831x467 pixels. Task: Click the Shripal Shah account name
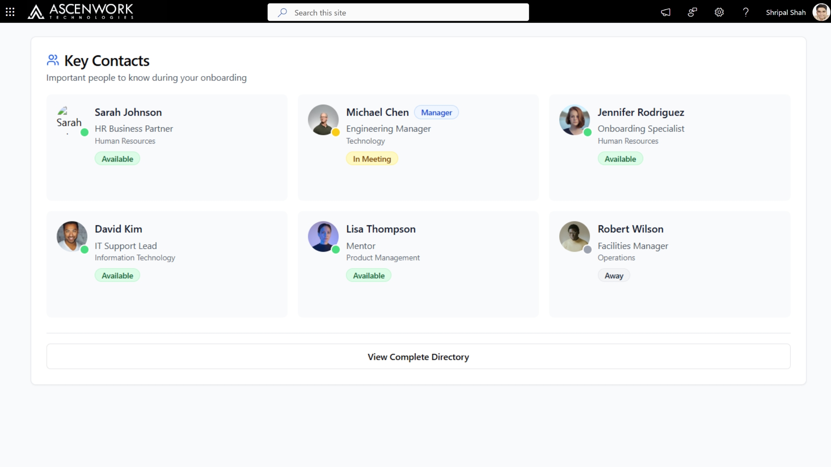[786, 13]
